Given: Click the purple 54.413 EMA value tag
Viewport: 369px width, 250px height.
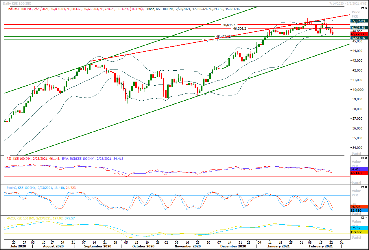Looking at the screenshot, I should pyautogui.click(x=359, y=169).
